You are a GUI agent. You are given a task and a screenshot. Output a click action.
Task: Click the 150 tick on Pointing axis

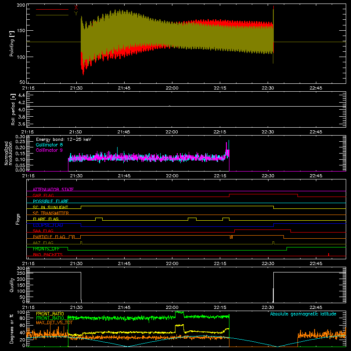21,30
